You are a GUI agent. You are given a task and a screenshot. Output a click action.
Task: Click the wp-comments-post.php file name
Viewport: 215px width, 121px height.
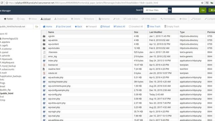[x=59, y=86]
